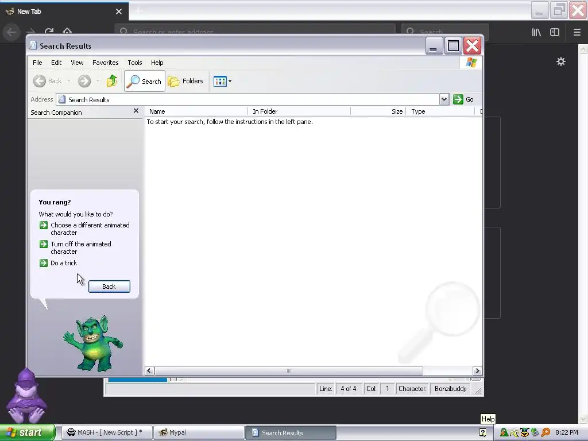Select the Do a trick option
588x441 pixels.
(x=58, y=263)
